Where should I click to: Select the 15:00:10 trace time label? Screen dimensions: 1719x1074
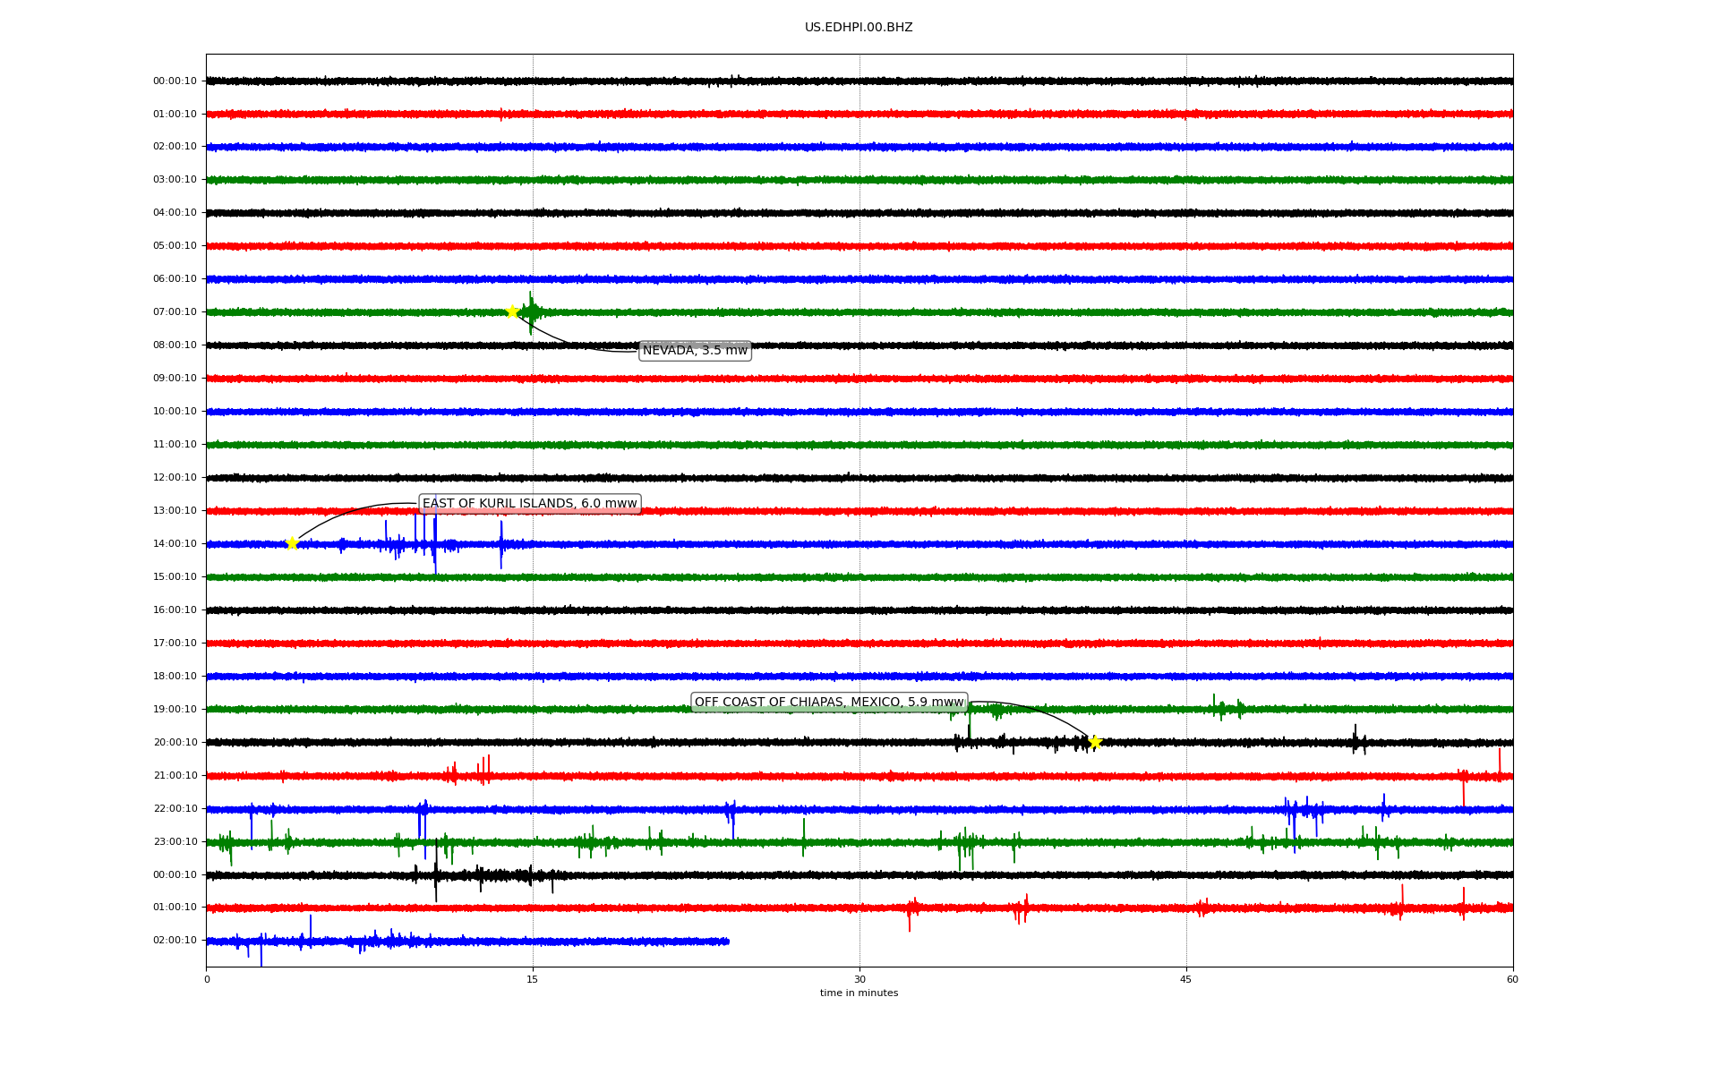(x=175, y=577)
